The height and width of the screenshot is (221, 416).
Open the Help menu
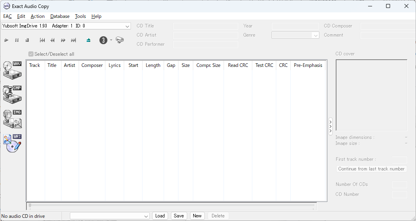tap(96, 16)
